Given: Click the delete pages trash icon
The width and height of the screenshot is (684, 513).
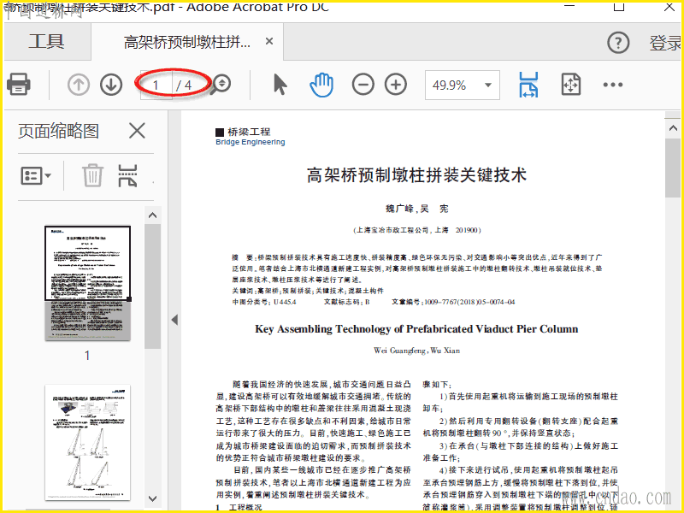Looking at the screenshot, I should (92, 175).
